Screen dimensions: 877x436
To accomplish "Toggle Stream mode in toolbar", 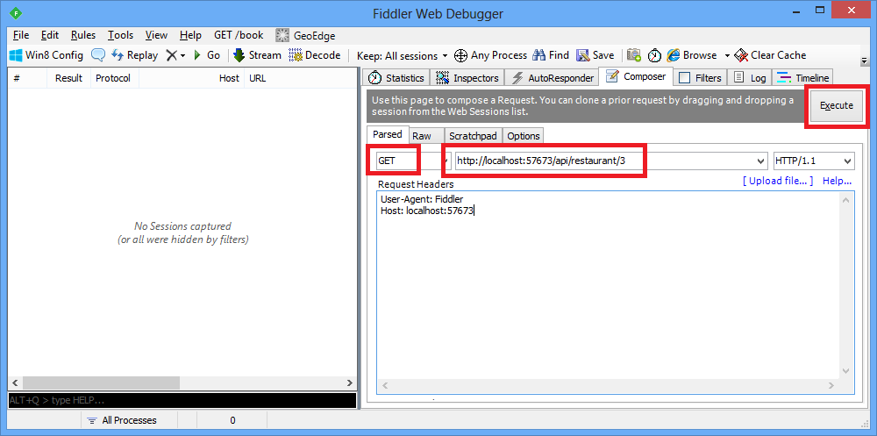I will (x=257, y=55).
